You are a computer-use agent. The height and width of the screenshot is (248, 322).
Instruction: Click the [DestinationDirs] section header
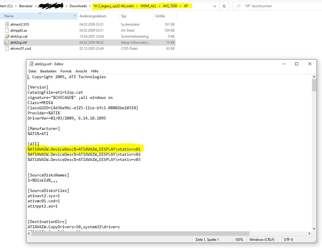click(47, 222)
